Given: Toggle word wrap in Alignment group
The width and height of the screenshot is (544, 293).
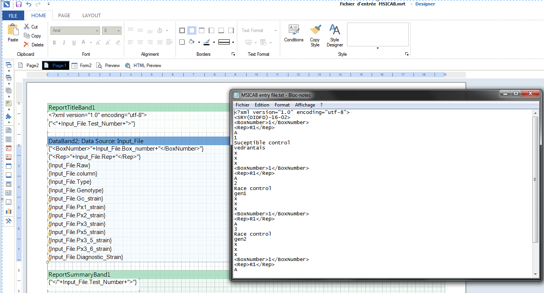Looking at the screenshot, I should pos(170,42).
